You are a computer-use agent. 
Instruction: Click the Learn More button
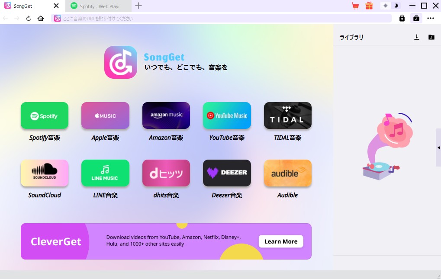pos(281,241)
